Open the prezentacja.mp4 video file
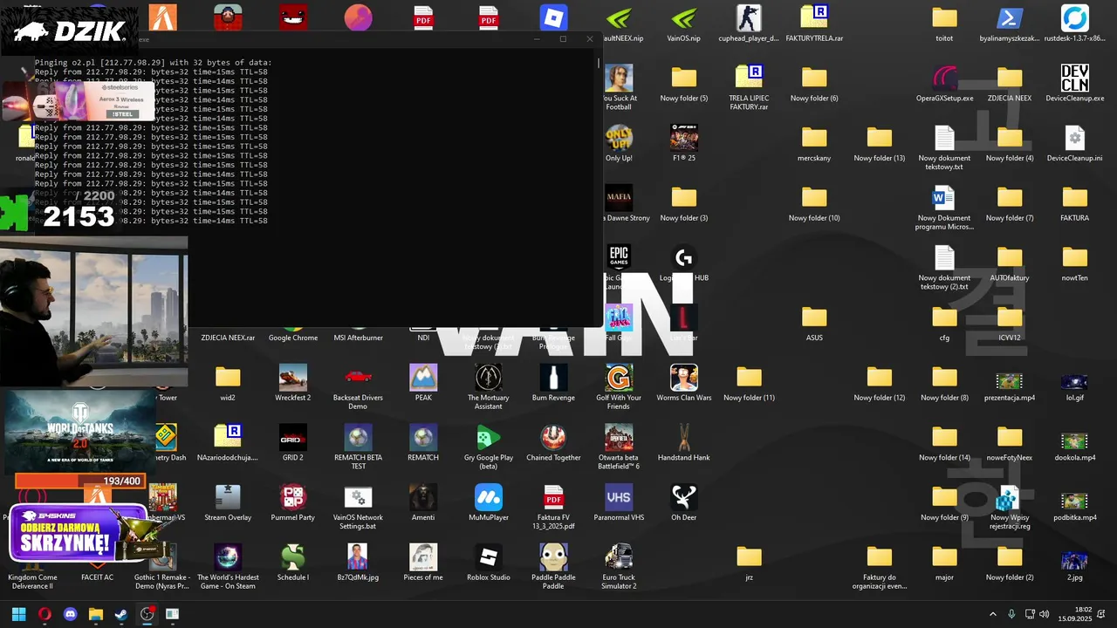 [x=1010, y=384]
